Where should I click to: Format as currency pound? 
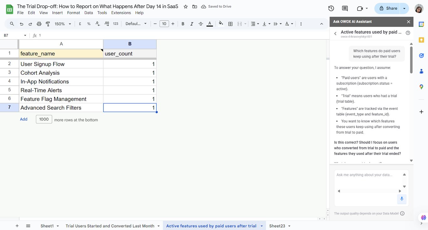coord(80,24)
